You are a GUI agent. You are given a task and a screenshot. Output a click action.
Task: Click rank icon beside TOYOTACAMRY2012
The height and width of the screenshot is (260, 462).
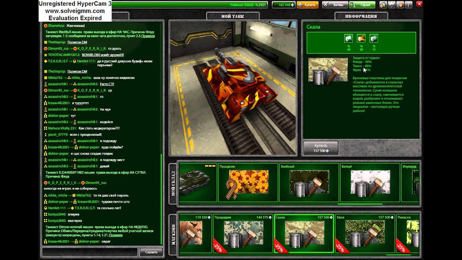tap(45, 55)
